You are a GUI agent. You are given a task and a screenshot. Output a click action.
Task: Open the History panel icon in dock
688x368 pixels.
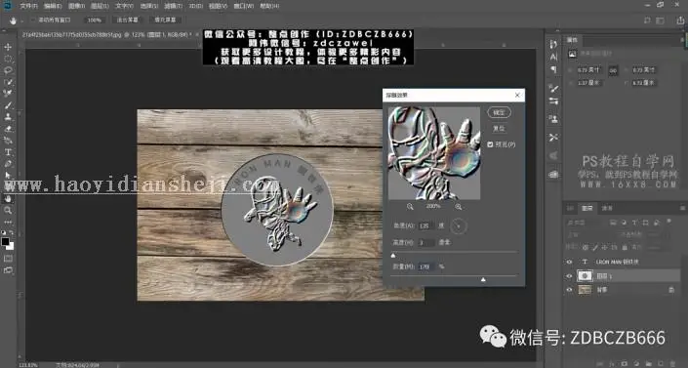pos(553,44)
